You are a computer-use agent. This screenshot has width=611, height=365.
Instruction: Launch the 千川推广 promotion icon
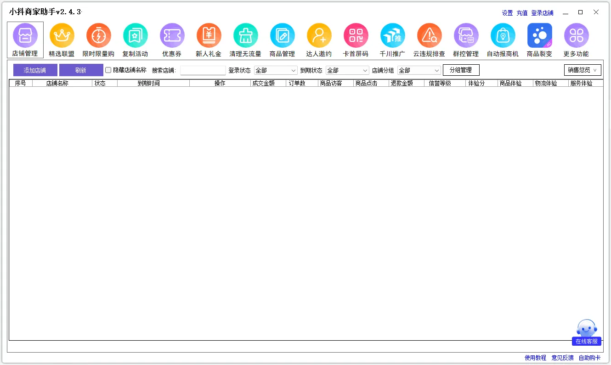(x=392, y=36)
